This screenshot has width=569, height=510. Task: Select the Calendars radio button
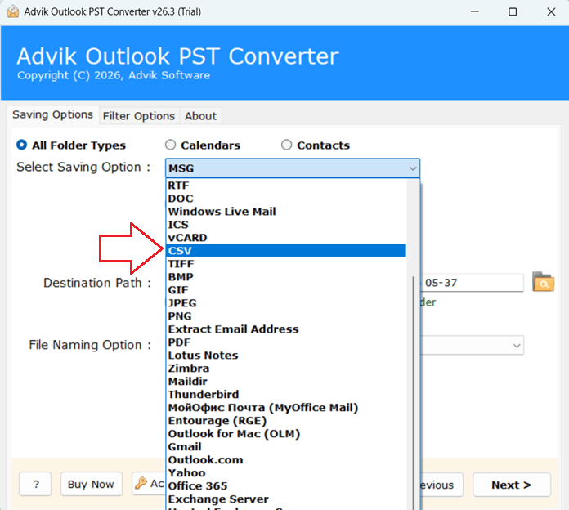171,145
